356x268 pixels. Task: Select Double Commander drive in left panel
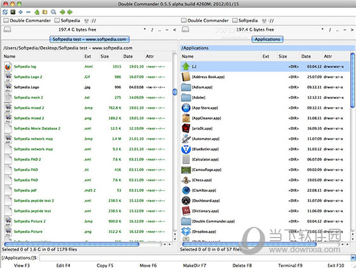click(x=27, y=21)
